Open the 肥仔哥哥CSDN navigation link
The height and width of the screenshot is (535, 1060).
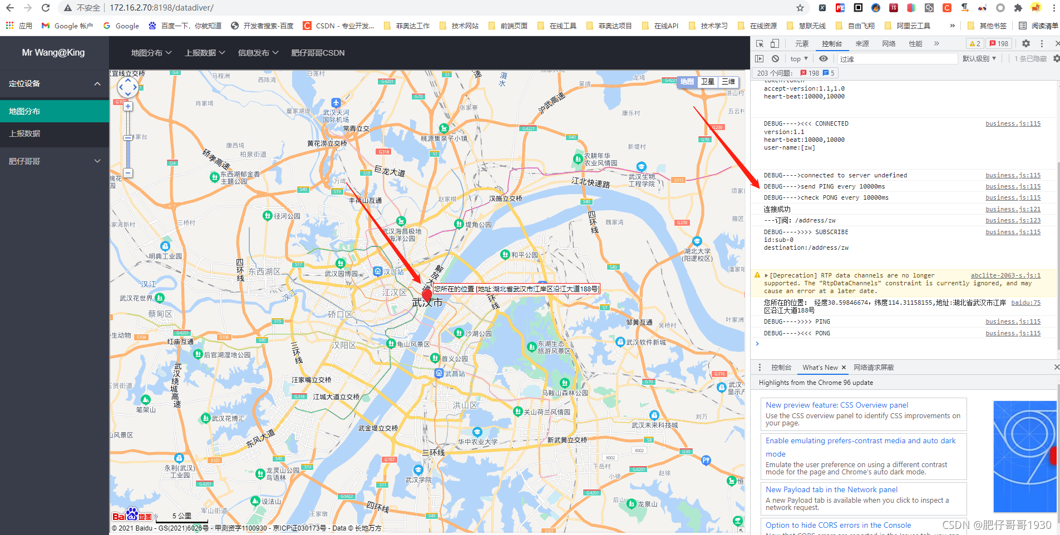[318, 53]
